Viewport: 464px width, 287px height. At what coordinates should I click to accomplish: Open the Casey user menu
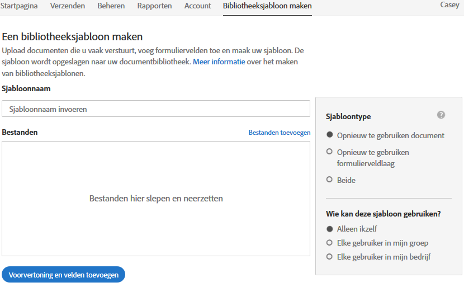449,4
